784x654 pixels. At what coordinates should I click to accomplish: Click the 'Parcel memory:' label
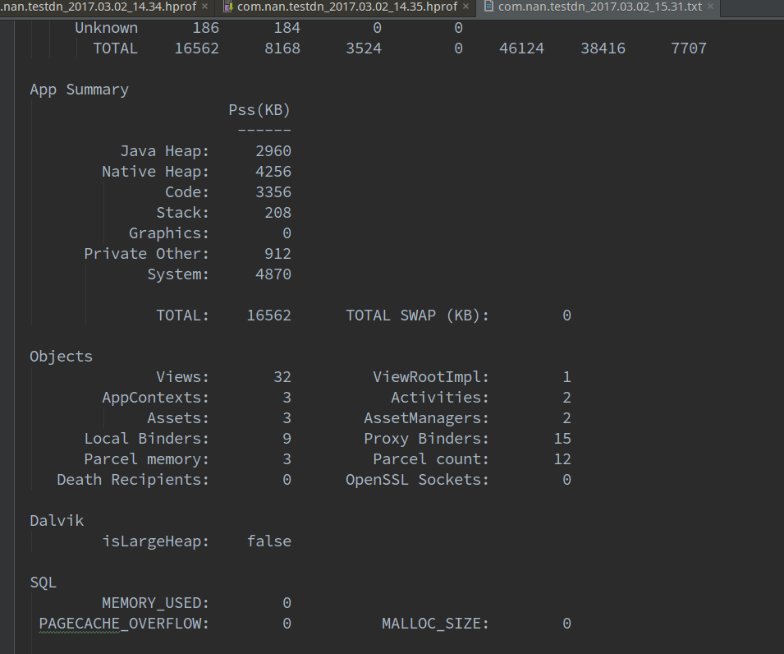[x=146, y=458]
